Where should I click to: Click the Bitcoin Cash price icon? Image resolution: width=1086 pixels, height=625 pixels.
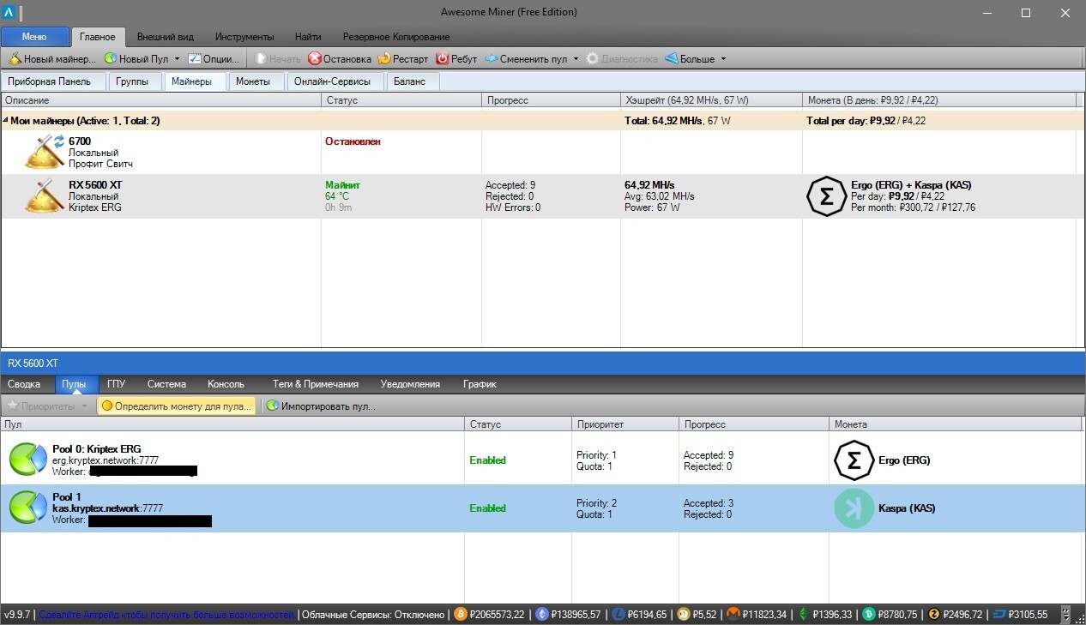(x=868, y=614)
